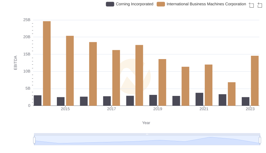Click the IBM bar for 2020

[186, 86]
